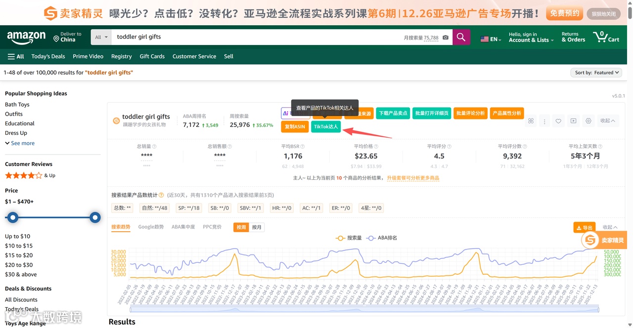The image size is (633, 328).
Task: Open the hamburger All menu
Action: click(x=16, y=56)
